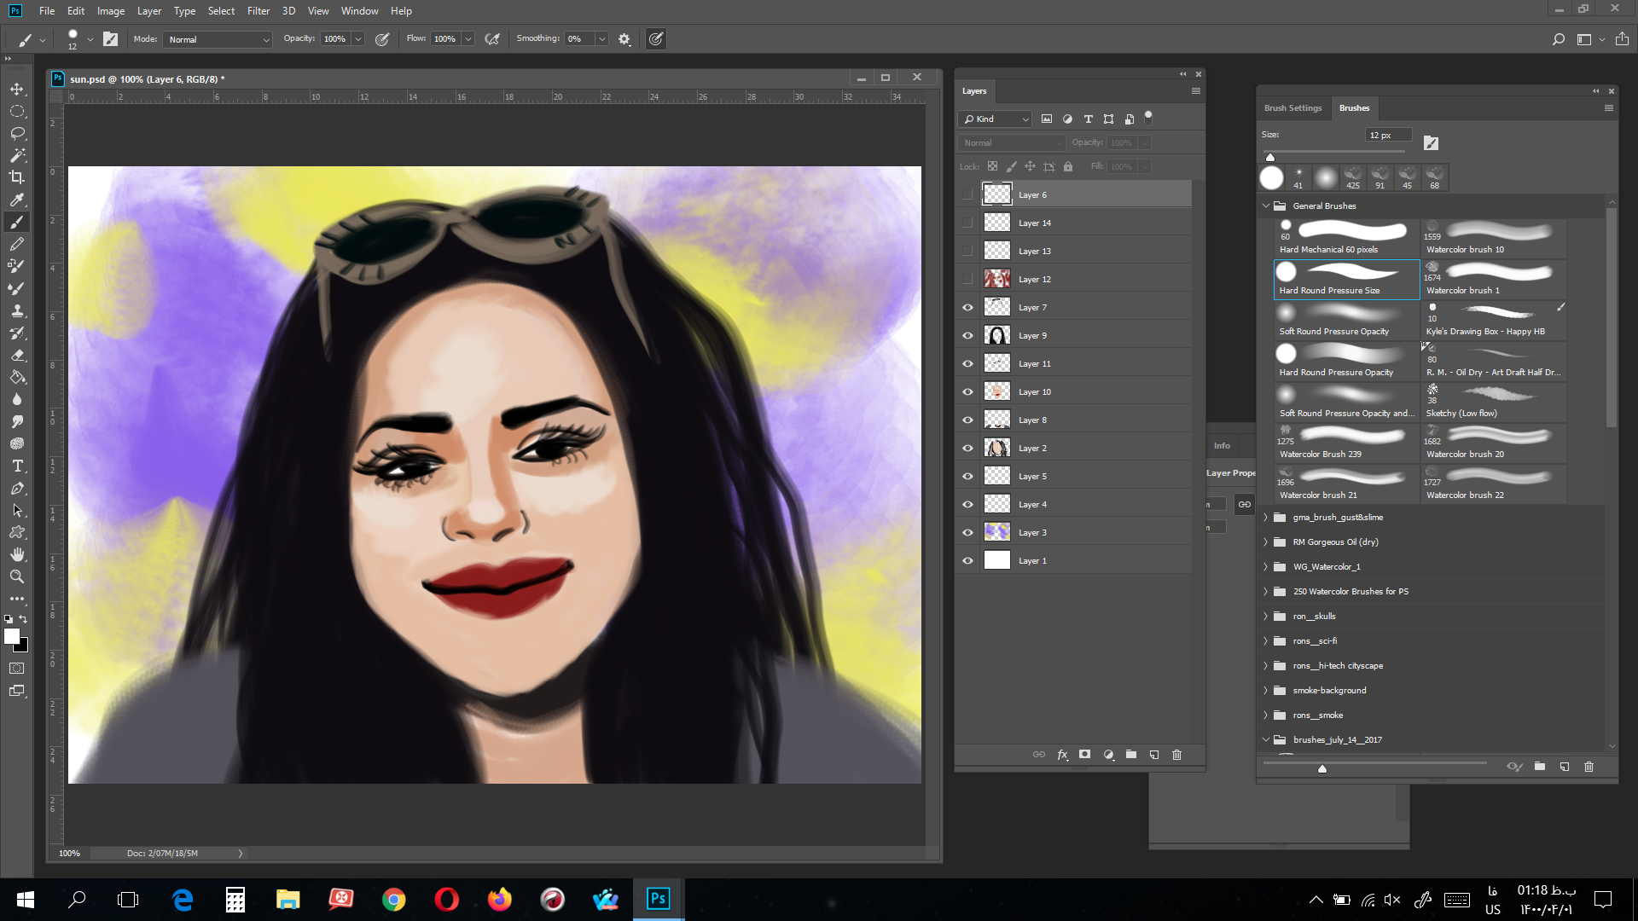Click the Delete layer trash icon

point(1177,755)
